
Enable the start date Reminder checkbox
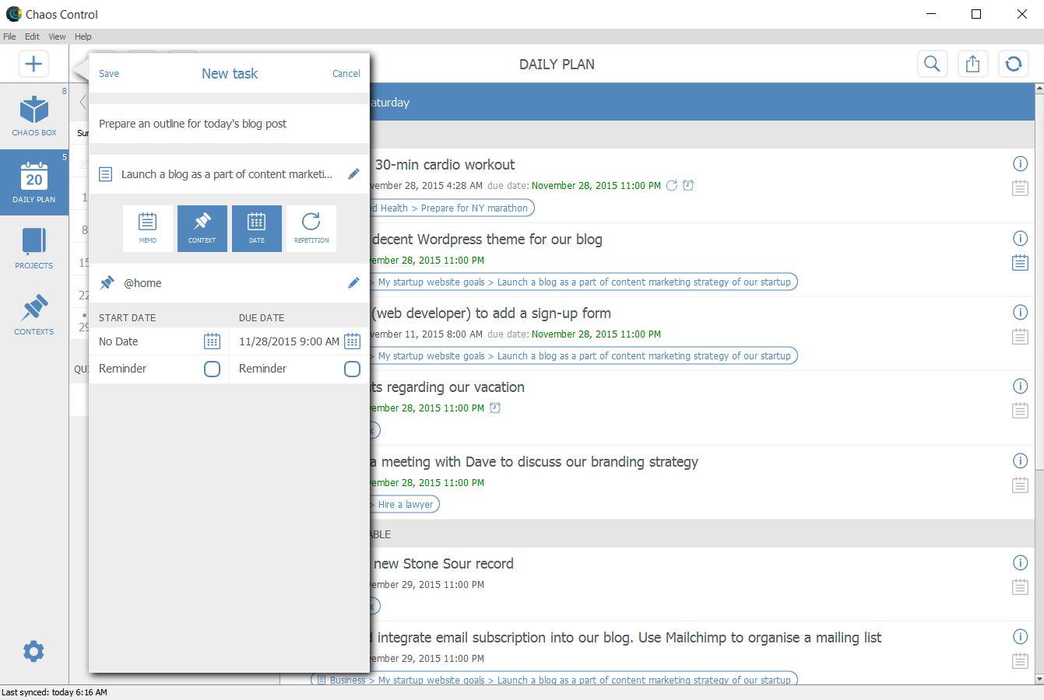point(212,369)
